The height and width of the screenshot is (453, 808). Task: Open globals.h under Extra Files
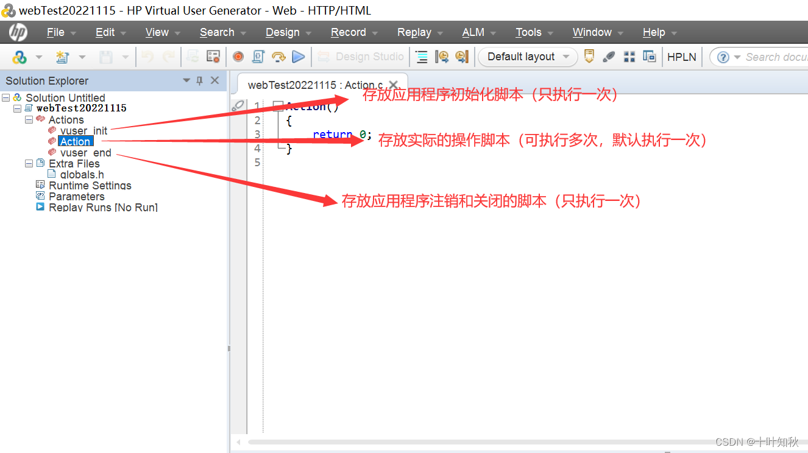[x=82, y=174]
